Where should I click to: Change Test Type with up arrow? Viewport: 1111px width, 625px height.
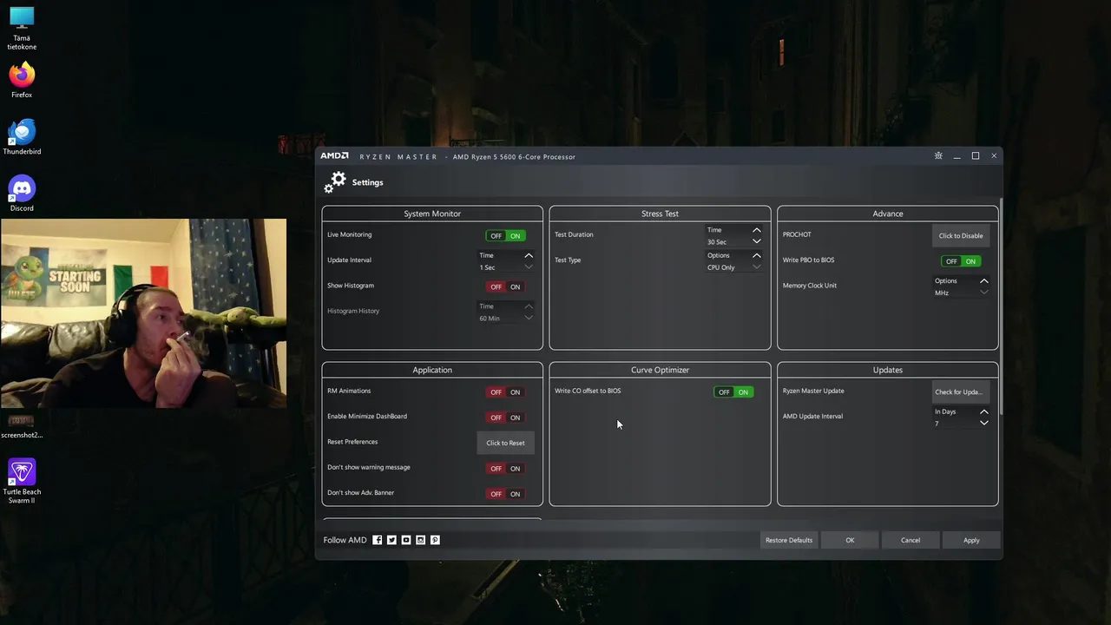coord(757,255)
